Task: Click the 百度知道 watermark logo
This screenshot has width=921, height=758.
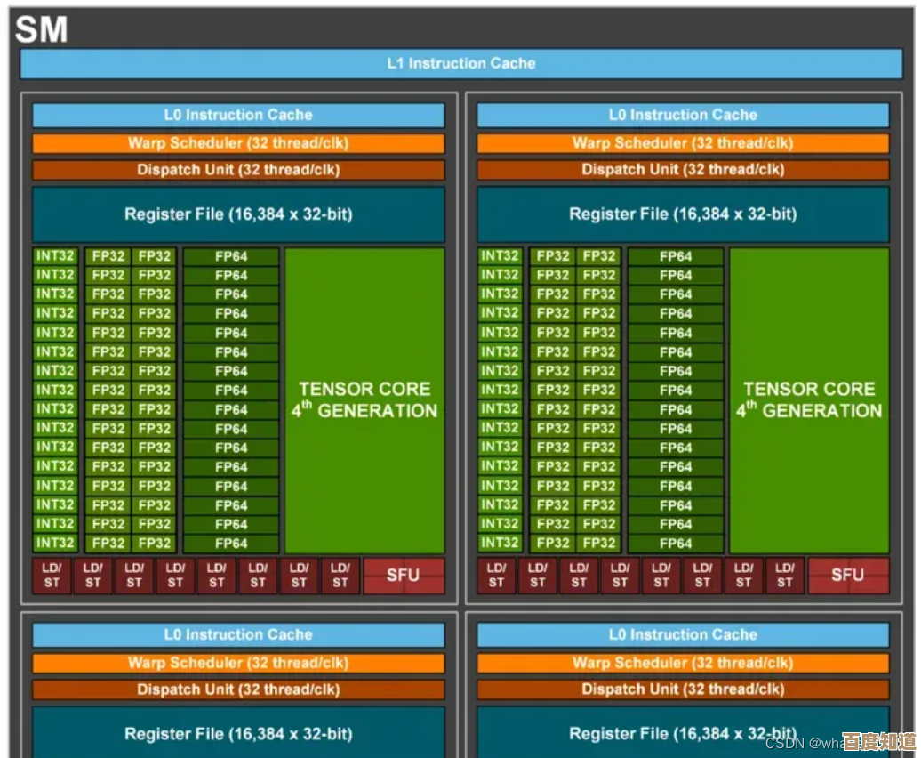Action: 878,742
